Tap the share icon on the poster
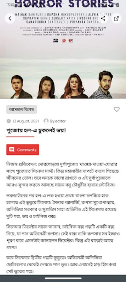 pos(103,18)
